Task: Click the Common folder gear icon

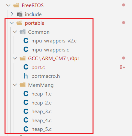Action: [23, 32]
